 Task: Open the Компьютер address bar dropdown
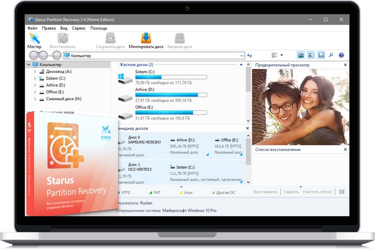(x=242, y=56)
